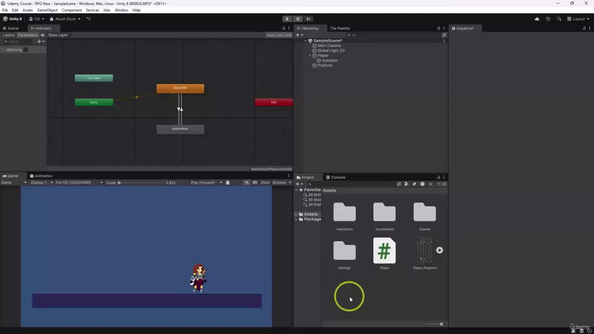Viewport: 594px width, 334px height.
Task: Toggle Auto Live Link in Animator
Action: (279, 35)
